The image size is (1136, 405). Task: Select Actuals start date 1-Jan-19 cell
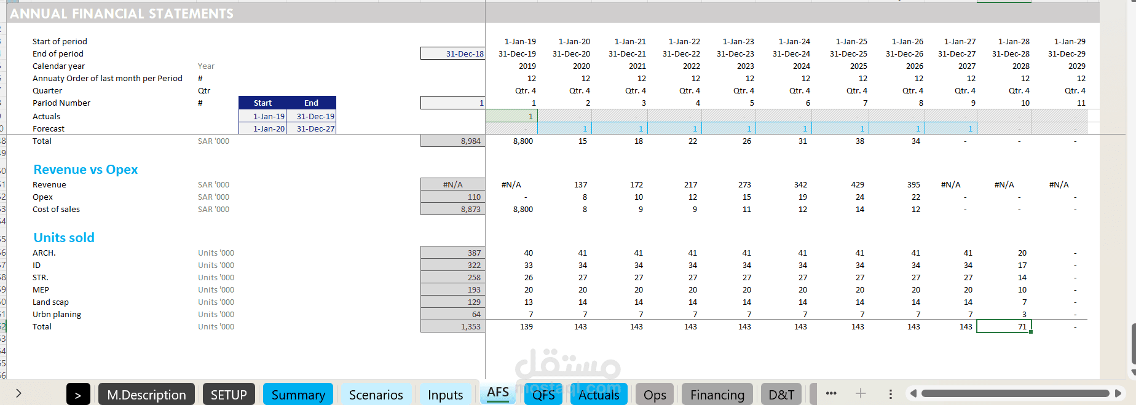point(262,116)
